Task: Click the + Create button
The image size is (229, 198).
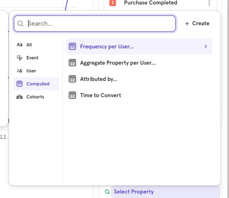Action: pyautogui.click(x=197, y=23)
